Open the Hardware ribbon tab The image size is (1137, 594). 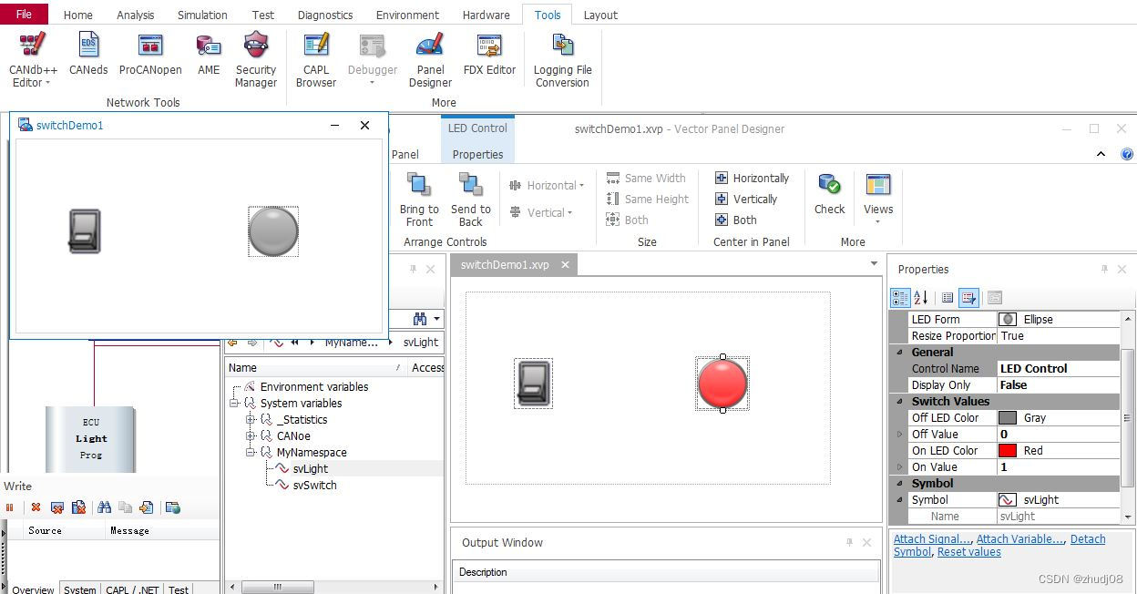pyautogui.click(x=486, y=15)
